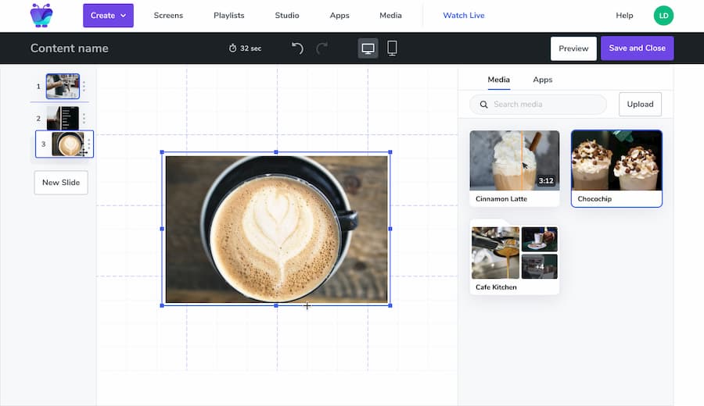Image resolution: width=704 pixels, height=406 pixels.
Task: Redo the last undone action
Action: coord(322,48)
